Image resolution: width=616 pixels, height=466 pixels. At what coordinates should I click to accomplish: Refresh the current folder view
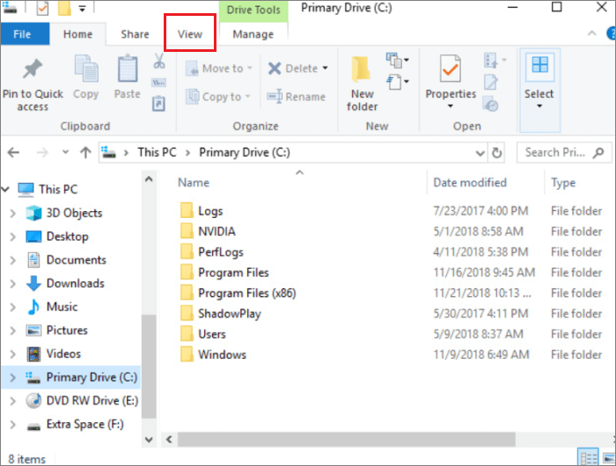[x=497, y=152]
